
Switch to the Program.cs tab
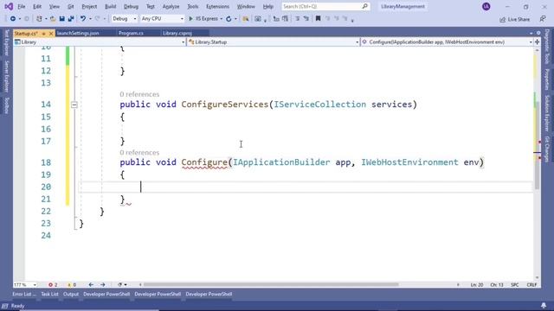click(131, 33)
